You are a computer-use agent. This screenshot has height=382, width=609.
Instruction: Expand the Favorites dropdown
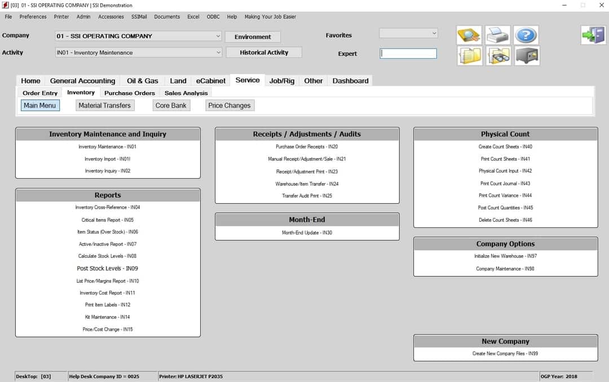pyautogui.click(x=434, y=34)
